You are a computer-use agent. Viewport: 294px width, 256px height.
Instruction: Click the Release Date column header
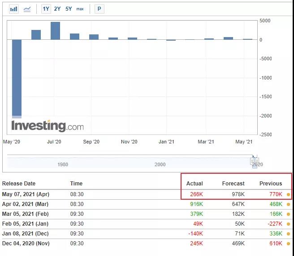pos(19,184)
